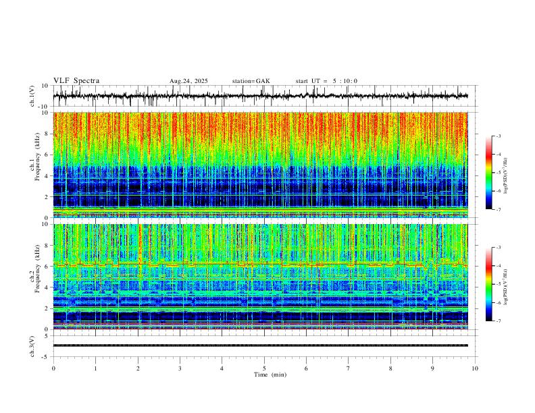Click the -5 label on ch.1 color bar

click(498, 173)
